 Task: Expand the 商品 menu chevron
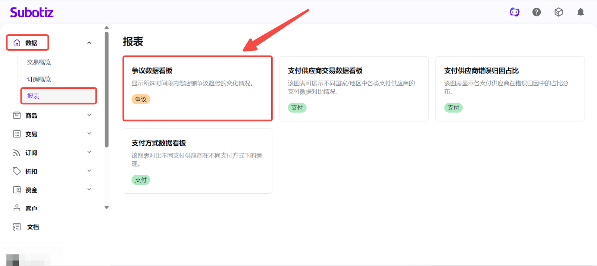point(89,115)
